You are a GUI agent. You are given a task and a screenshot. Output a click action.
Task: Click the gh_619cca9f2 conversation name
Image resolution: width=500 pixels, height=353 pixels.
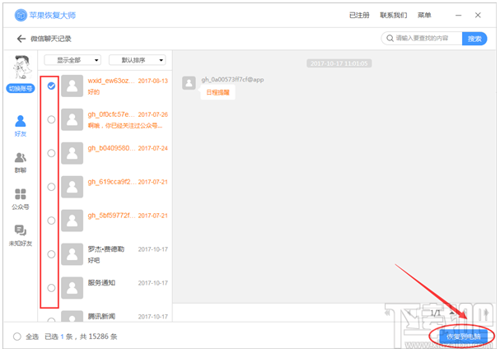[111, 182]
